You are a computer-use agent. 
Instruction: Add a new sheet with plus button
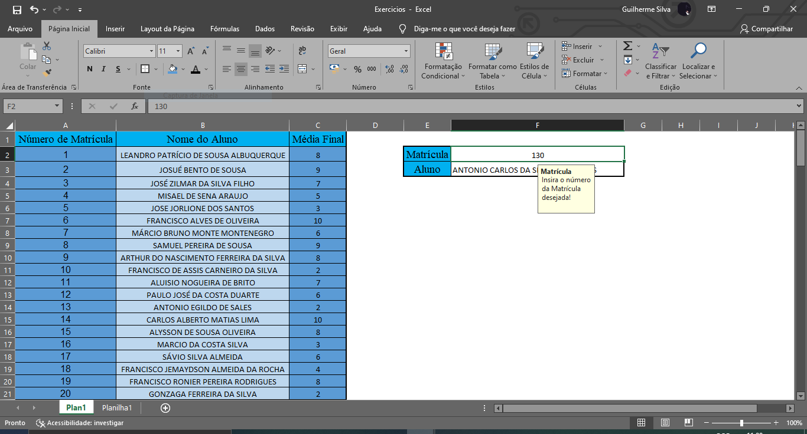pyautogui.click(x=165, y=407)
